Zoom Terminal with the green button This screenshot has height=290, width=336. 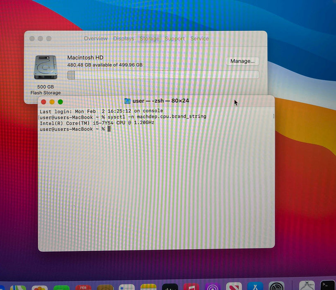tap(60, 102)
